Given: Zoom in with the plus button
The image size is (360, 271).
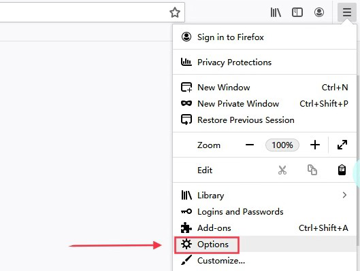Looking at the screenshot, I should [x=315, y=145].
